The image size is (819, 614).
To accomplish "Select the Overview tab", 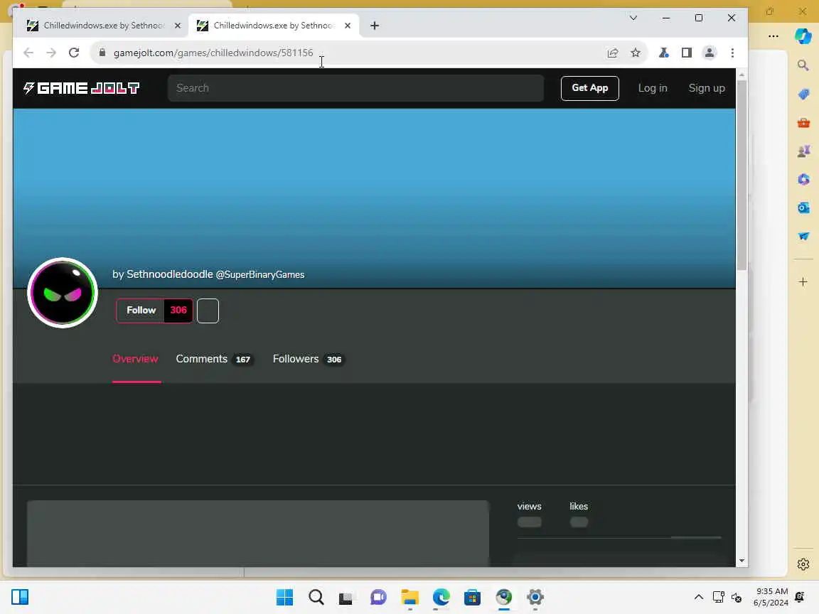I will click(x=135, y=359).
